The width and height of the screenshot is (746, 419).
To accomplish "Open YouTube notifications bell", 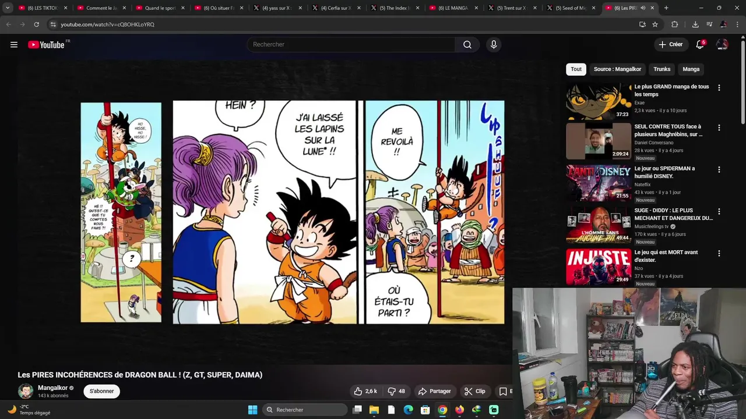I will (x=700, y=45).
